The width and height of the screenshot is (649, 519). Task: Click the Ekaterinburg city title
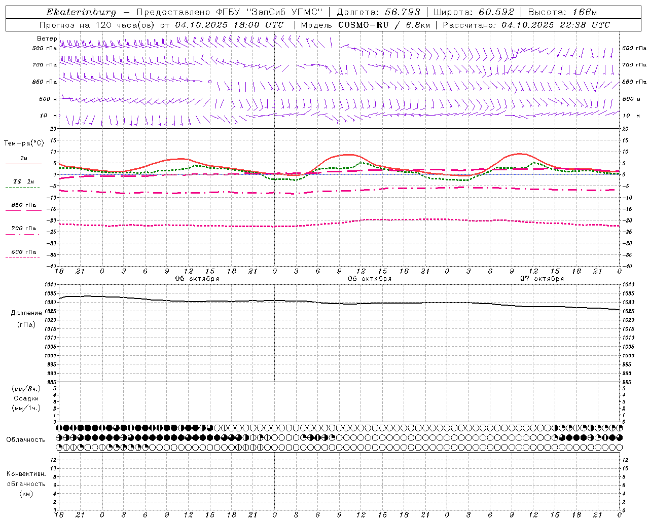(x=81, y=12)
